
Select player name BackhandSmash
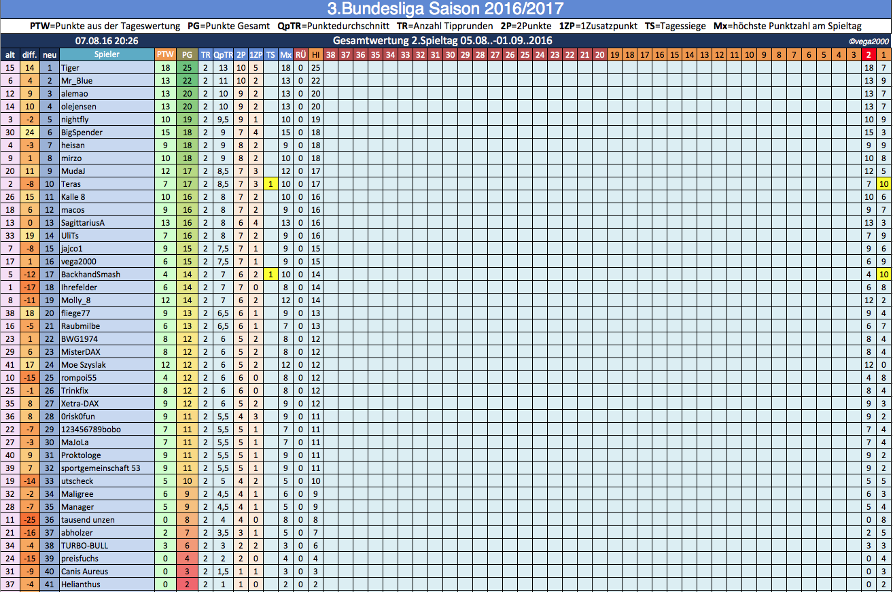tap(90, 275)
